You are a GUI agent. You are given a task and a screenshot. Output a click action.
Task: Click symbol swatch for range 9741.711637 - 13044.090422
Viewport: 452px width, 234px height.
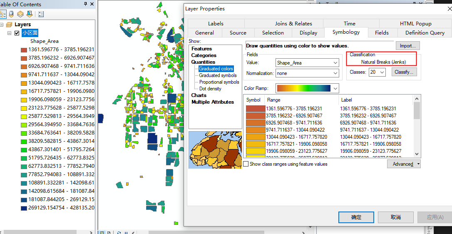click(256, 130)
